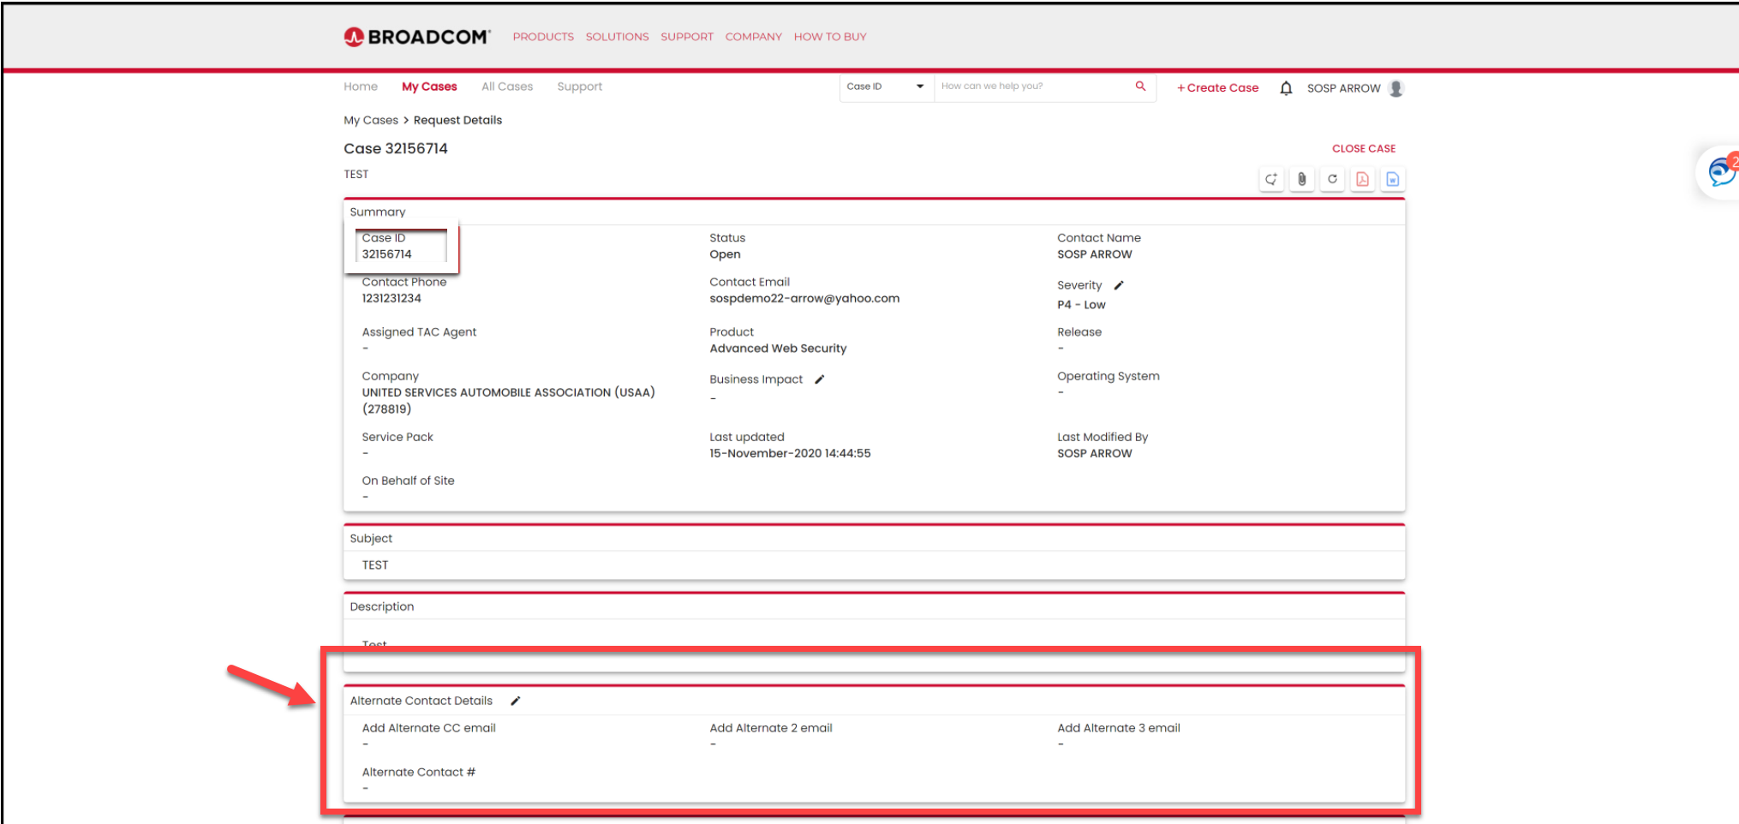The width and height of the screenshot is (1739, 824).
Task: Switch to the All Cases tab
Action: point(506,87)
